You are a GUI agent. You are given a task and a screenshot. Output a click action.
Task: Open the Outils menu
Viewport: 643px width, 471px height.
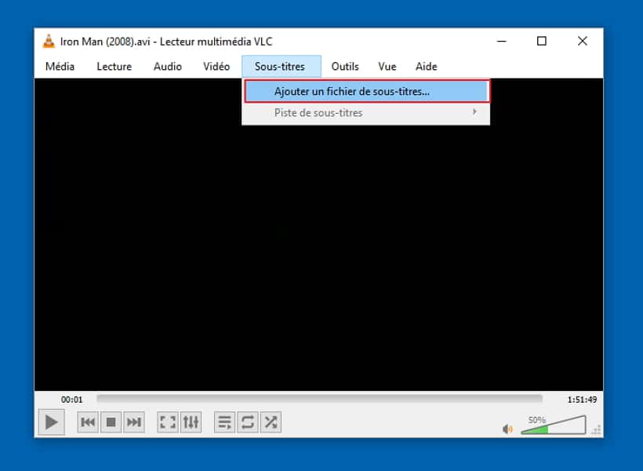[345, 66]
